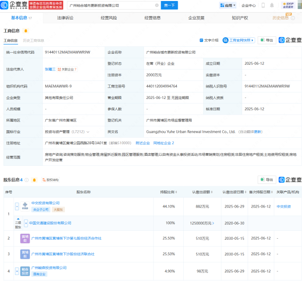Expand the 国标行业 (L7212) chevron

88,132
